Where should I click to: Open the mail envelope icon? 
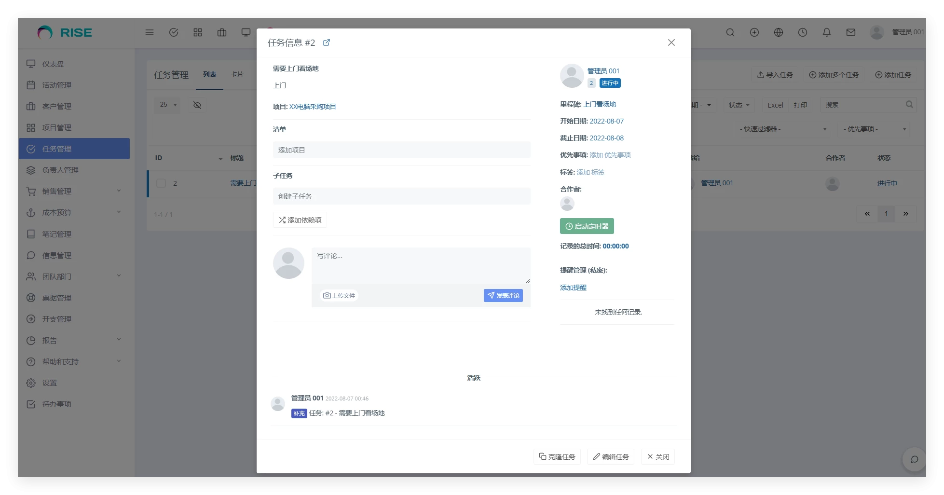[851, 32]
